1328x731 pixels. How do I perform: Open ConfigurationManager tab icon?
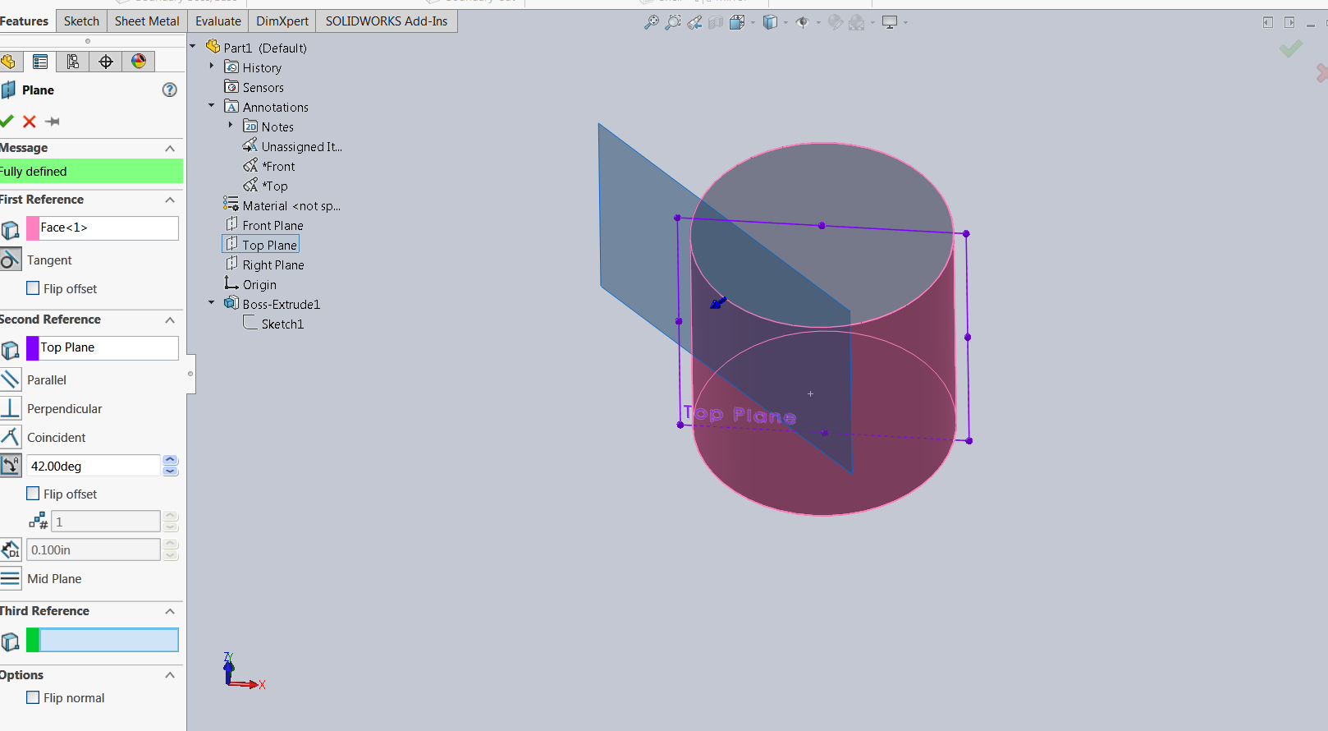(x=72, y=62)
